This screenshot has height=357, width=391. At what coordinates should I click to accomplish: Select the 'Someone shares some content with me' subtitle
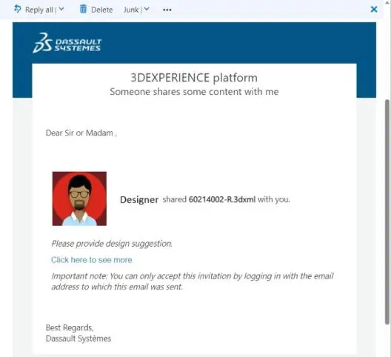[194, 92]
